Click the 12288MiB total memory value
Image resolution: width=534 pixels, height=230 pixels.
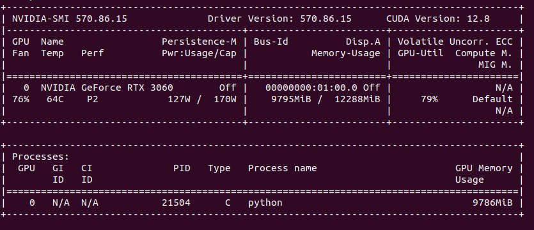[357, 100]
